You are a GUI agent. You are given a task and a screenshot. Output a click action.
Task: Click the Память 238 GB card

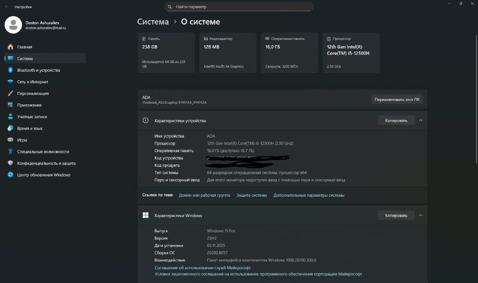166,53
